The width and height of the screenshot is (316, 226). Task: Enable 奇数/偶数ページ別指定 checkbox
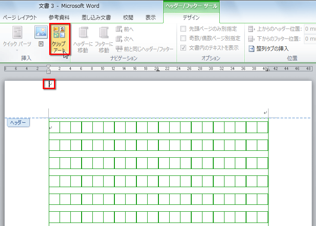pyautogui.click(x=183, y=38)
